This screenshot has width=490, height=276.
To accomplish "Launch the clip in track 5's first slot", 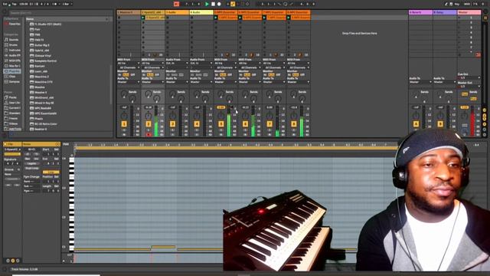I will (x=216, y=18).
